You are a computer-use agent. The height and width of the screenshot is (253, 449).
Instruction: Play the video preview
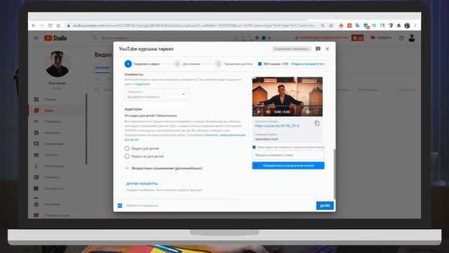[258, 112]
